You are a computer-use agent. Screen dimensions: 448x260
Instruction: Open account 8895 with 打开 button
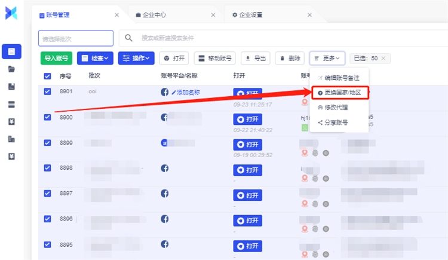tap(248, 246)
